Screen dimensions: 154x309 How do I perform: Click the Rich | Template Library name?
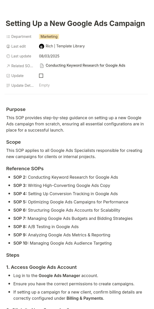65,46
